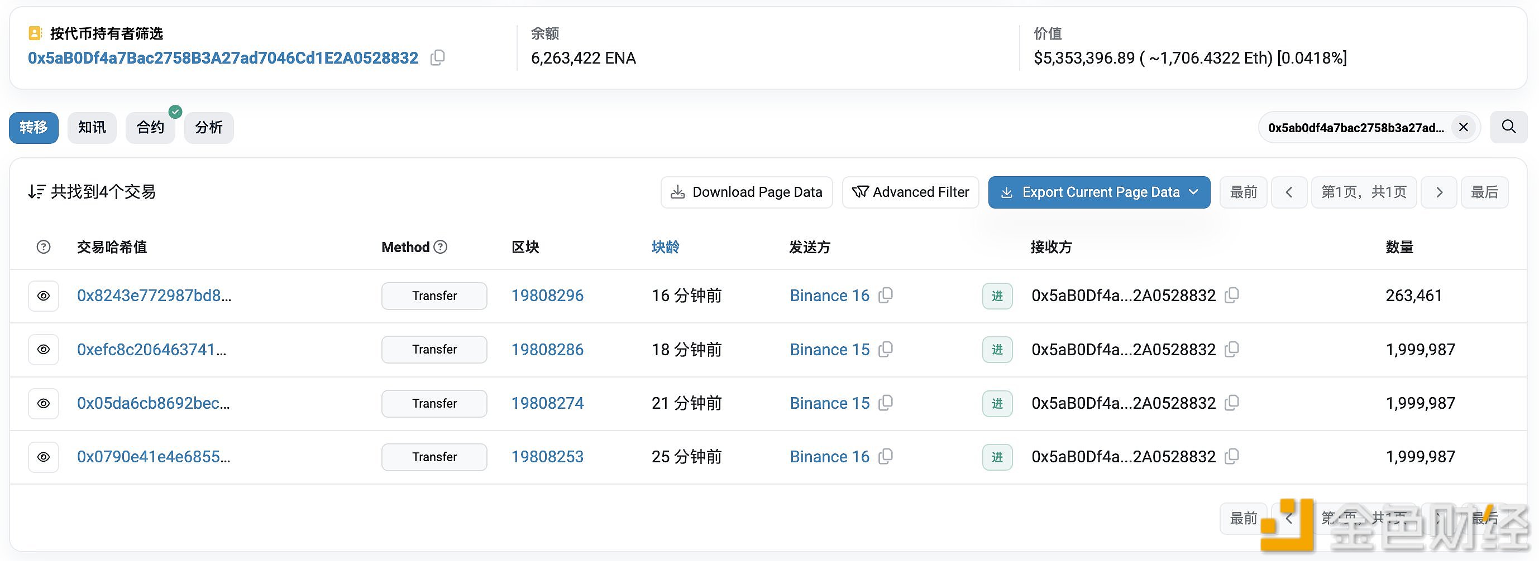Preview the 0x05da6cb8692bec transaction row
The width and height of the screenshot is (1539, 561).
(x=43, y=403)
